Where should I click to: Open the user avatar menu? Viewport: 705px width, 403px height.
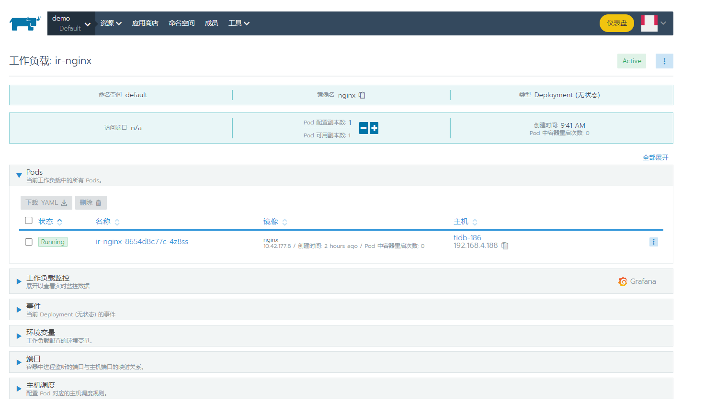click(649, 23)
